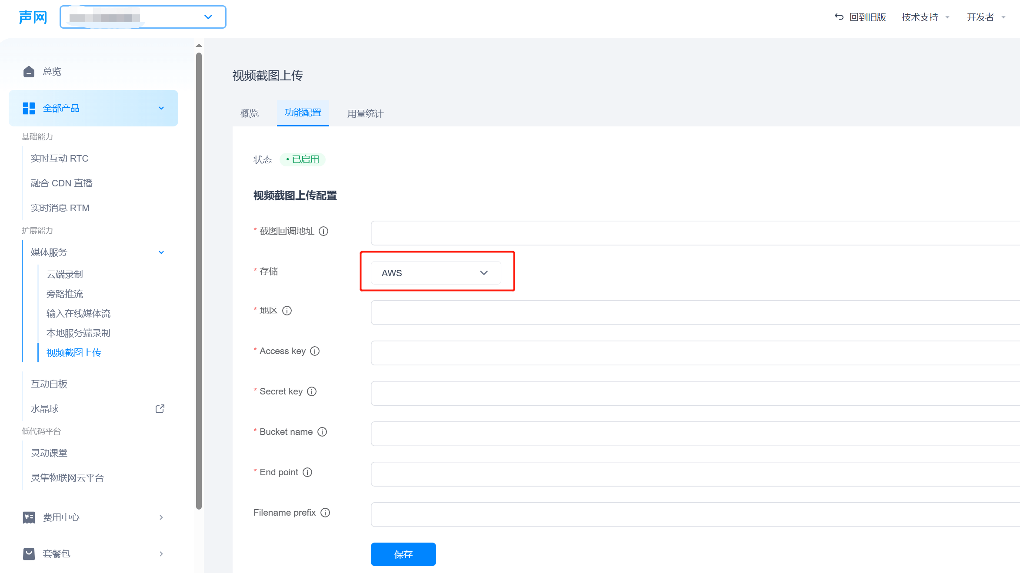Show info for 截图回调地址
This screenshot has width=1020, height=573.
[323, 231]
